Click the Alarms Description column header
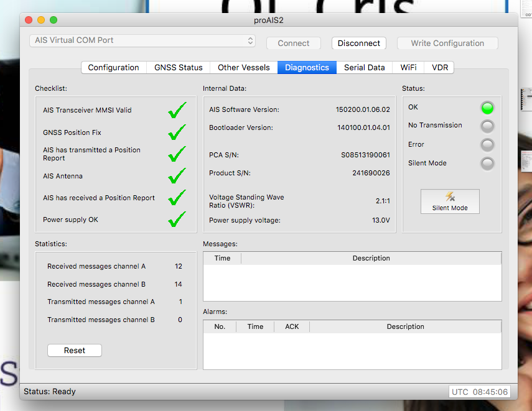The image size is (532, 411). (406, 326)
